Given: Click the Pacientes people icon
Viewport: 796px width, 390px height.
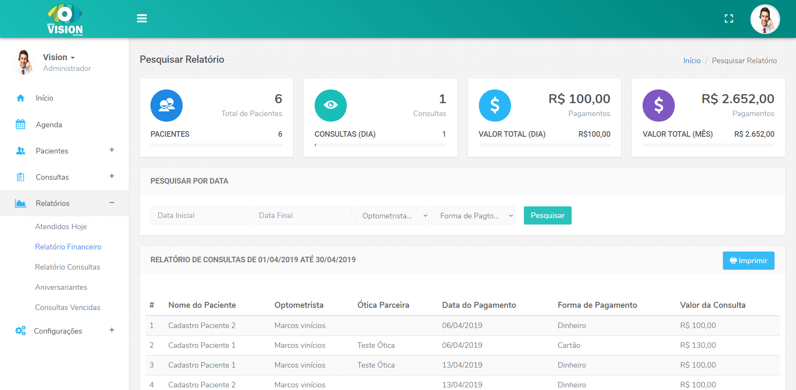Looking at the screenshot, I should [x=20, y=150].
